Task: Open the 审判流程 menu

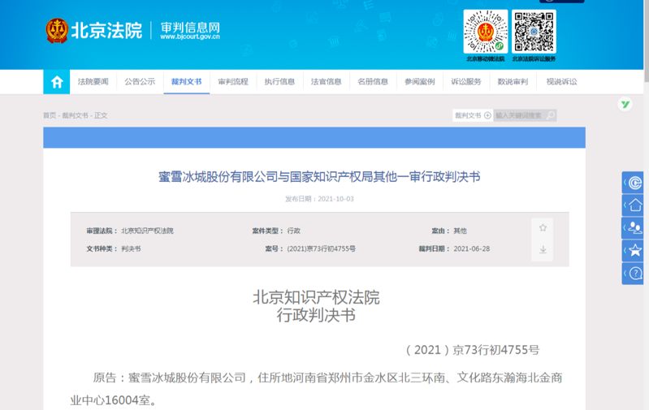Action: (x=233, y=82)
